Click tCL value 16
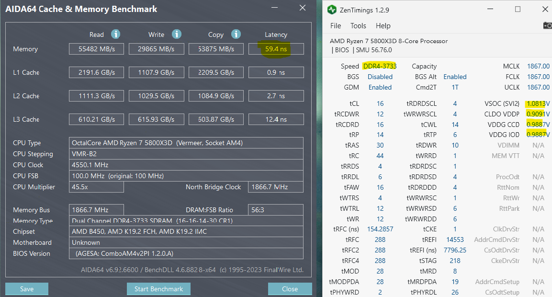The width and height of the screenshot is (552, 297). pos(380,103)
